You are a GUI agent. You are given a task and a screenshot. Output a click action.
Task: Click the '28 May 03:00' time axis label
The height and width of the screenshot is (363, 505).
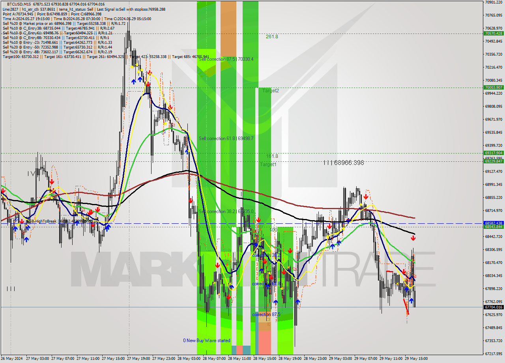point(188,359)
